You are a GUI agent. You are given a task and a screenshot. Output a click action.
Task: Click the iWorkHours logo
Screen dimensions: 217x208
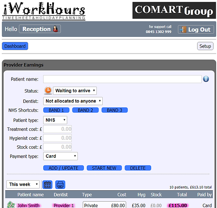[x=44, y=11]
